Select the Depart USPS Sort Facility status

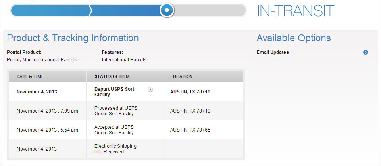(x=114, y=92)
